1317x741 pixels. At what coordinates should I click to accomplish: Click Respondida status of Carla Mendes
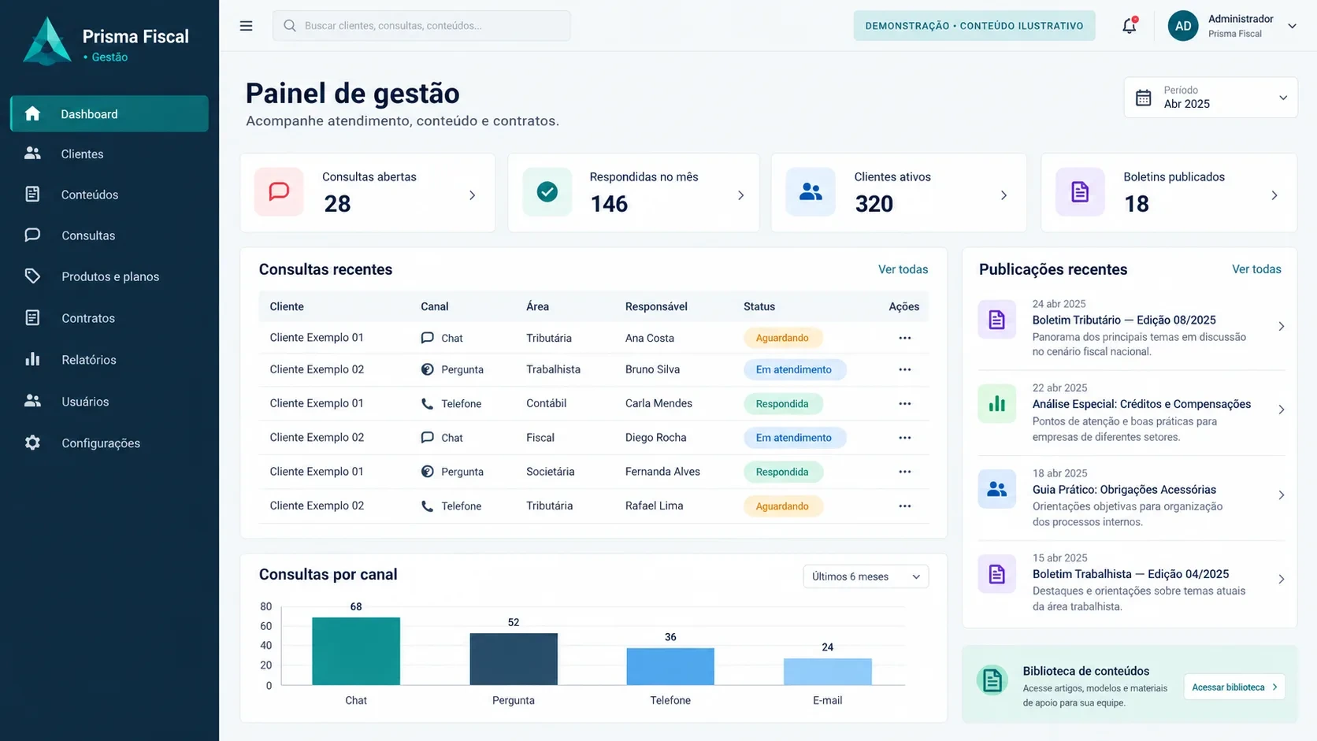pyautogui.click(x=782, y=404)
